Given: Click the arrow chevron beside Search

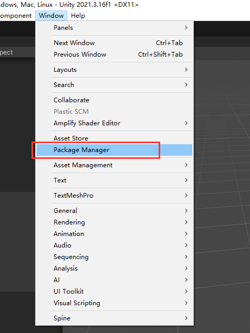Looking at the screenshot, I should pos(186,85).
